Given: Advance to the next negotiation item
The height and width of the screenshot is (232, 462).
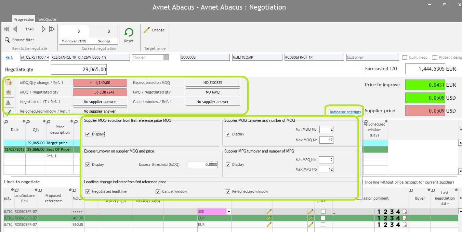Looking at the screenshot, I should point(43,29).
